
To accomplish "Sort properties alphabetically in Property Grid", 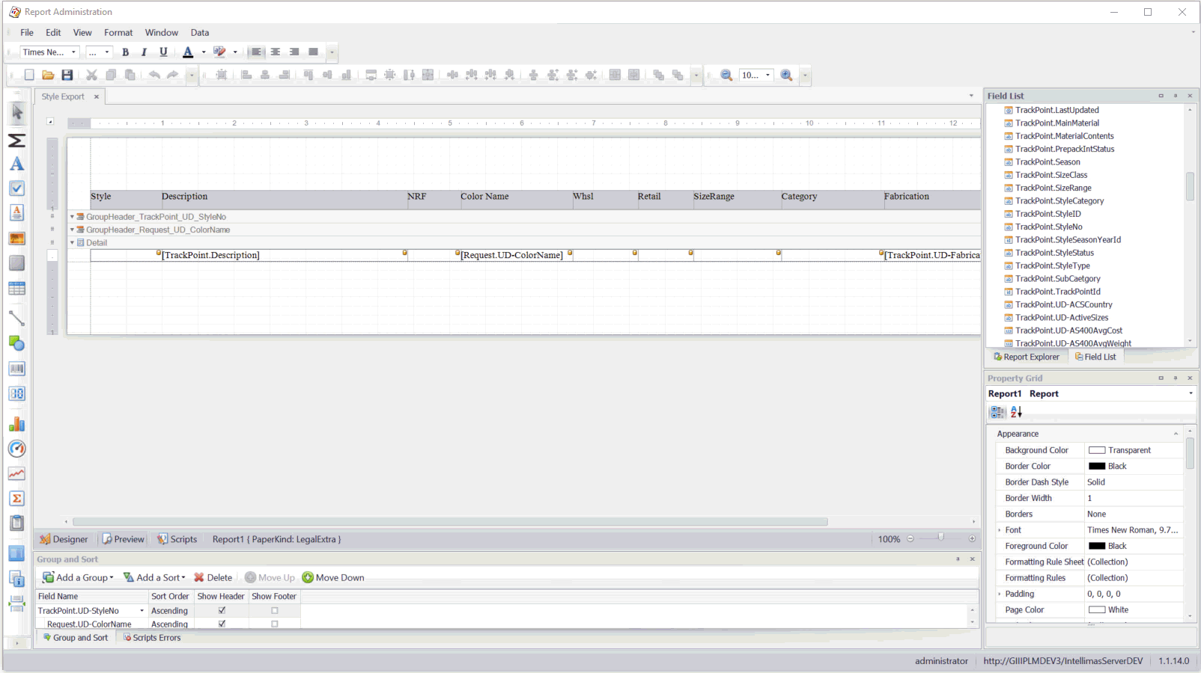I will [1016, 412].
